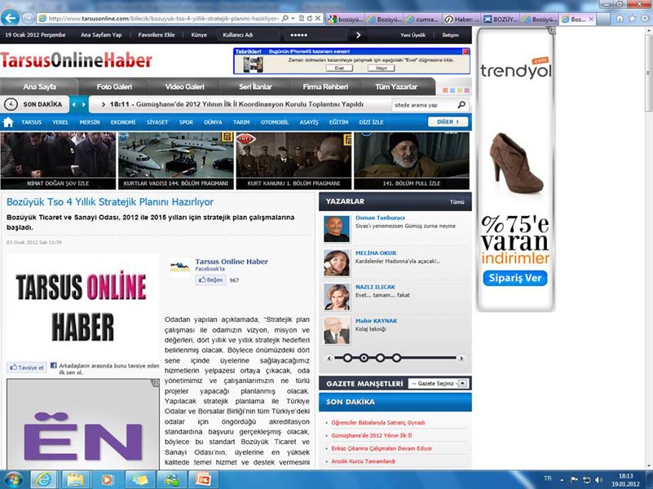This screenshot has width=653, height=489.
Task: Select ASAYİŞ in the blue category menu
Action: [309, 122]
